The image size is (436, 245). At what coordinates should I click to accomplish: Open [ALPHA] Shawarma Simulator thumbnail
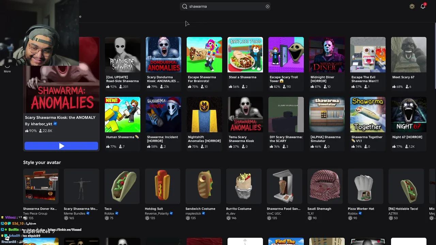point(327,115)
